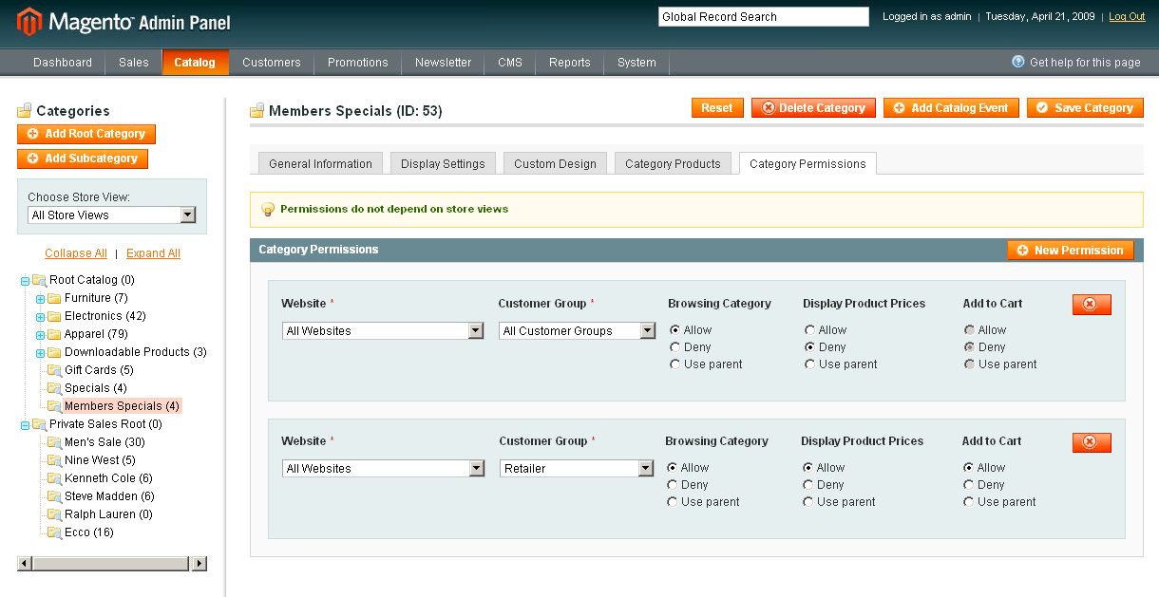Click the Gift Cards folder icon
Viewport: 1159px width, 597px height.
point(55,370)
